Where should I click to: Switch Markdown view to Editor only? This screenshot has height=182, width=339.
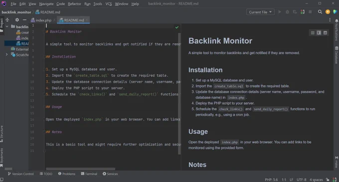(x=313, y=32)
